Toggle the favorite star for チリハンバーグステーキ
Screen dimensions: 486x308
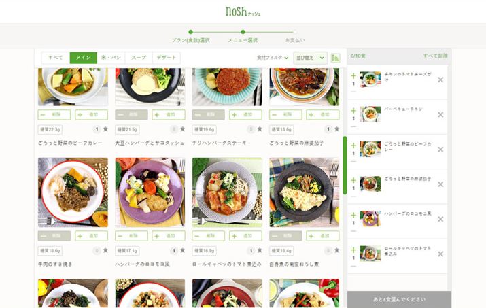click(260, 129)
